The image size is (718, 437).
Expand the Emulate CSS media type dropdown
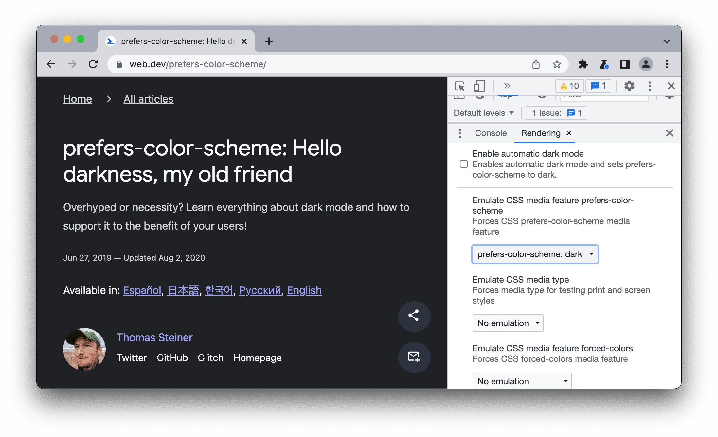[x=508, y=323]
